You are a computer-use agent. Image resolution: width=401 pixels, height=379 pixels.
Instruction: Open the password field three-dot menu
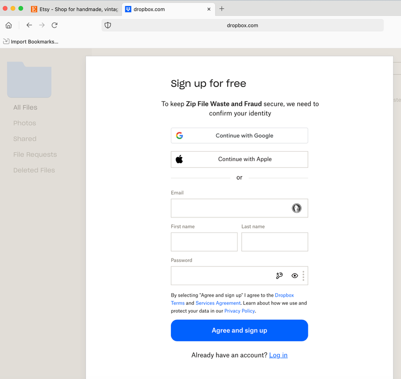click(x=303, y=276)
